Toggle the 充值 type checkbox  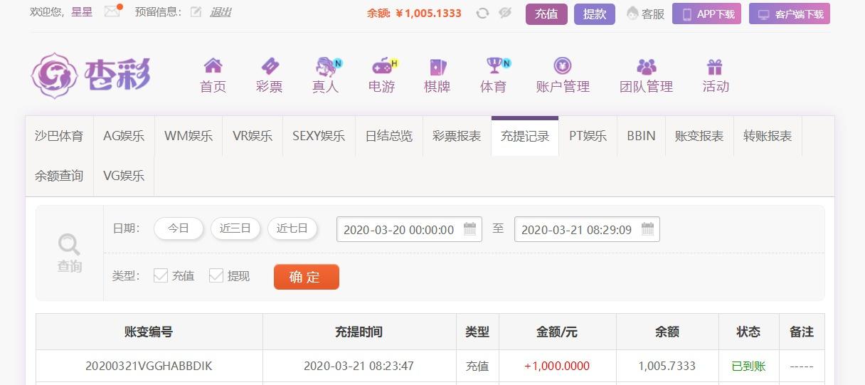click(x=161, y=275)
